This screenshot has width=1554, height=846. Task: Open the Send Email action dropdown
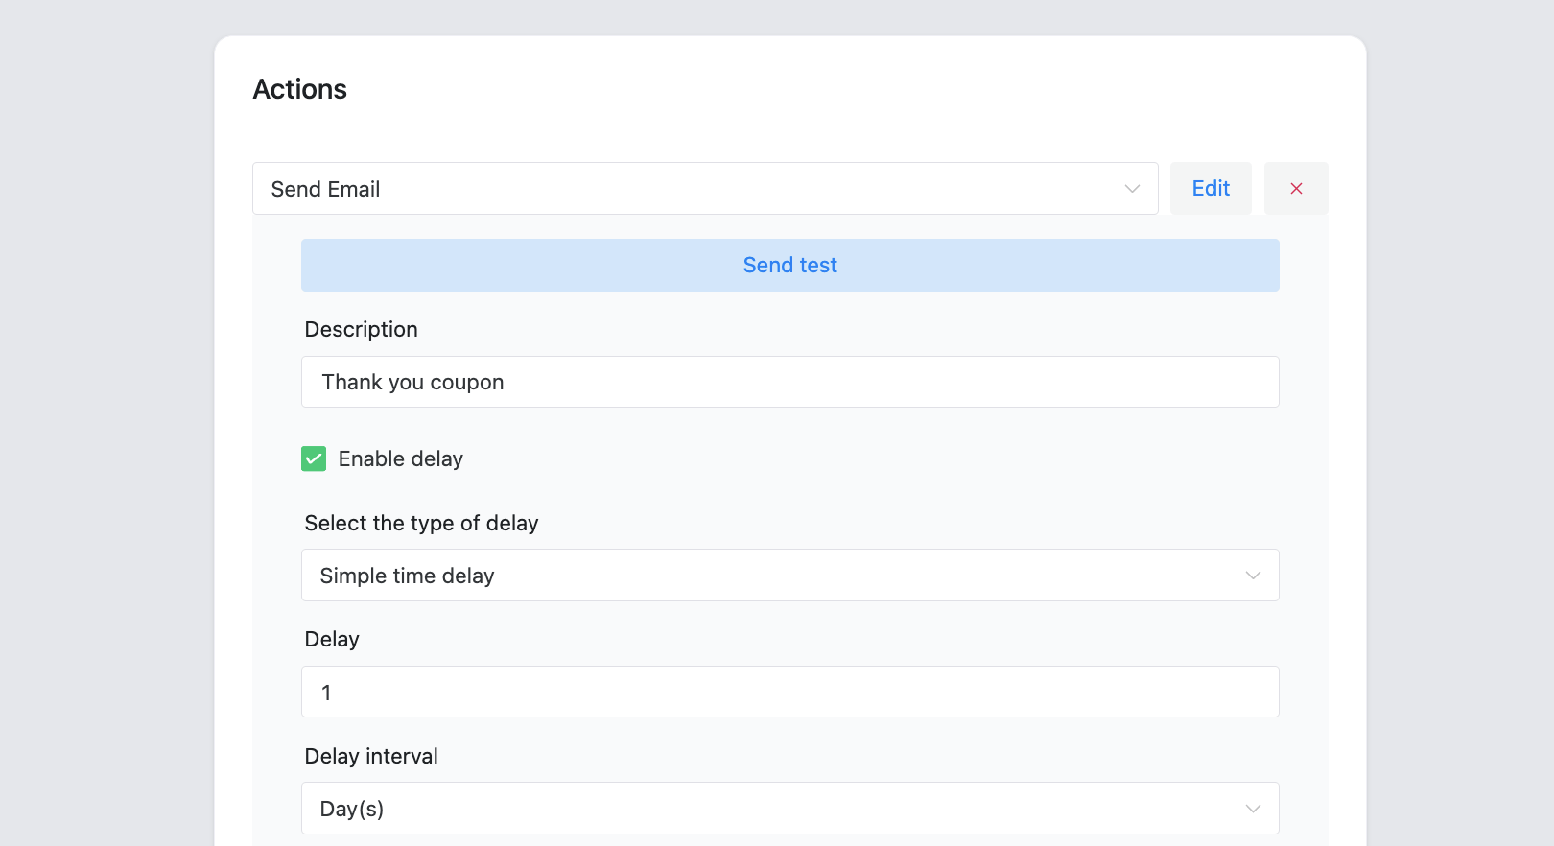tap(705, 189)
